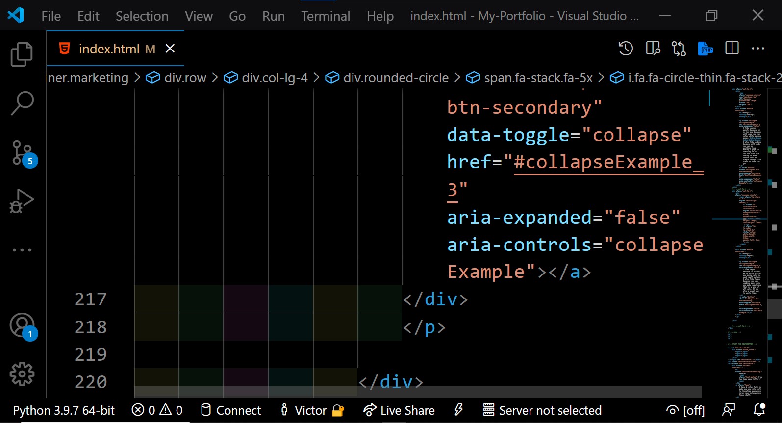
Task: Open the Run and Debug view
Action: pyautogui.click(x=22, y=201)
